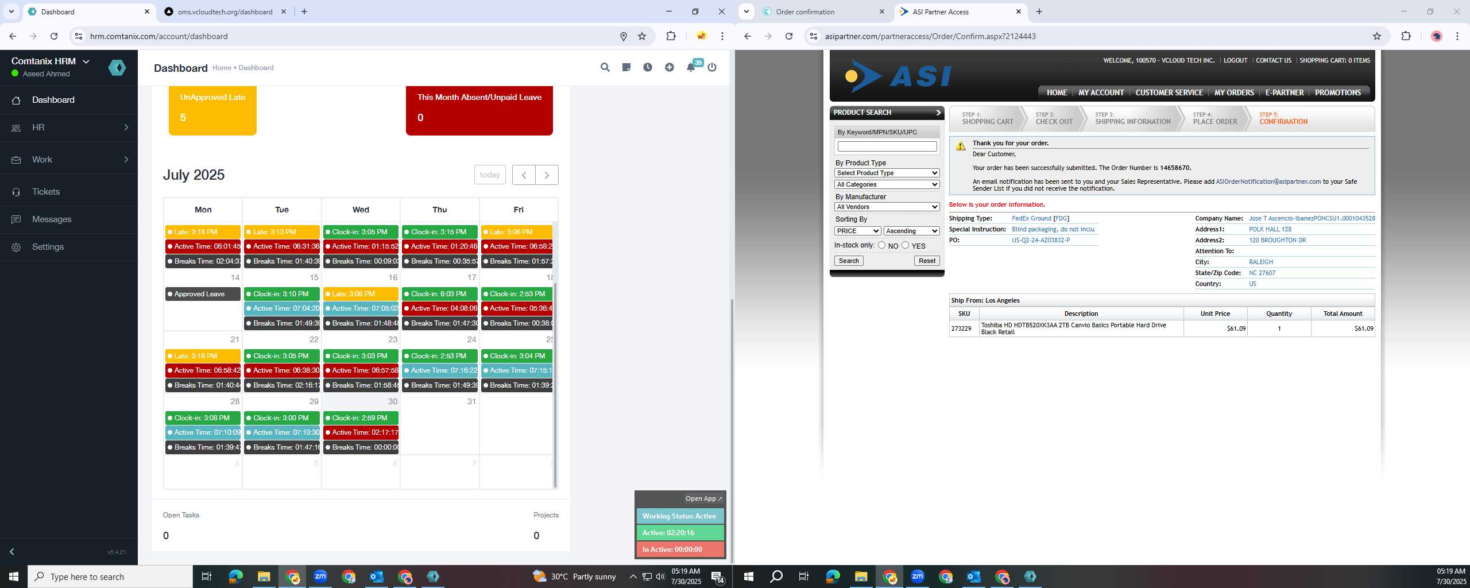Open the Select Product Type dropdown
The width and height of the screenshot is (1470, 588).
click(887, 173)
